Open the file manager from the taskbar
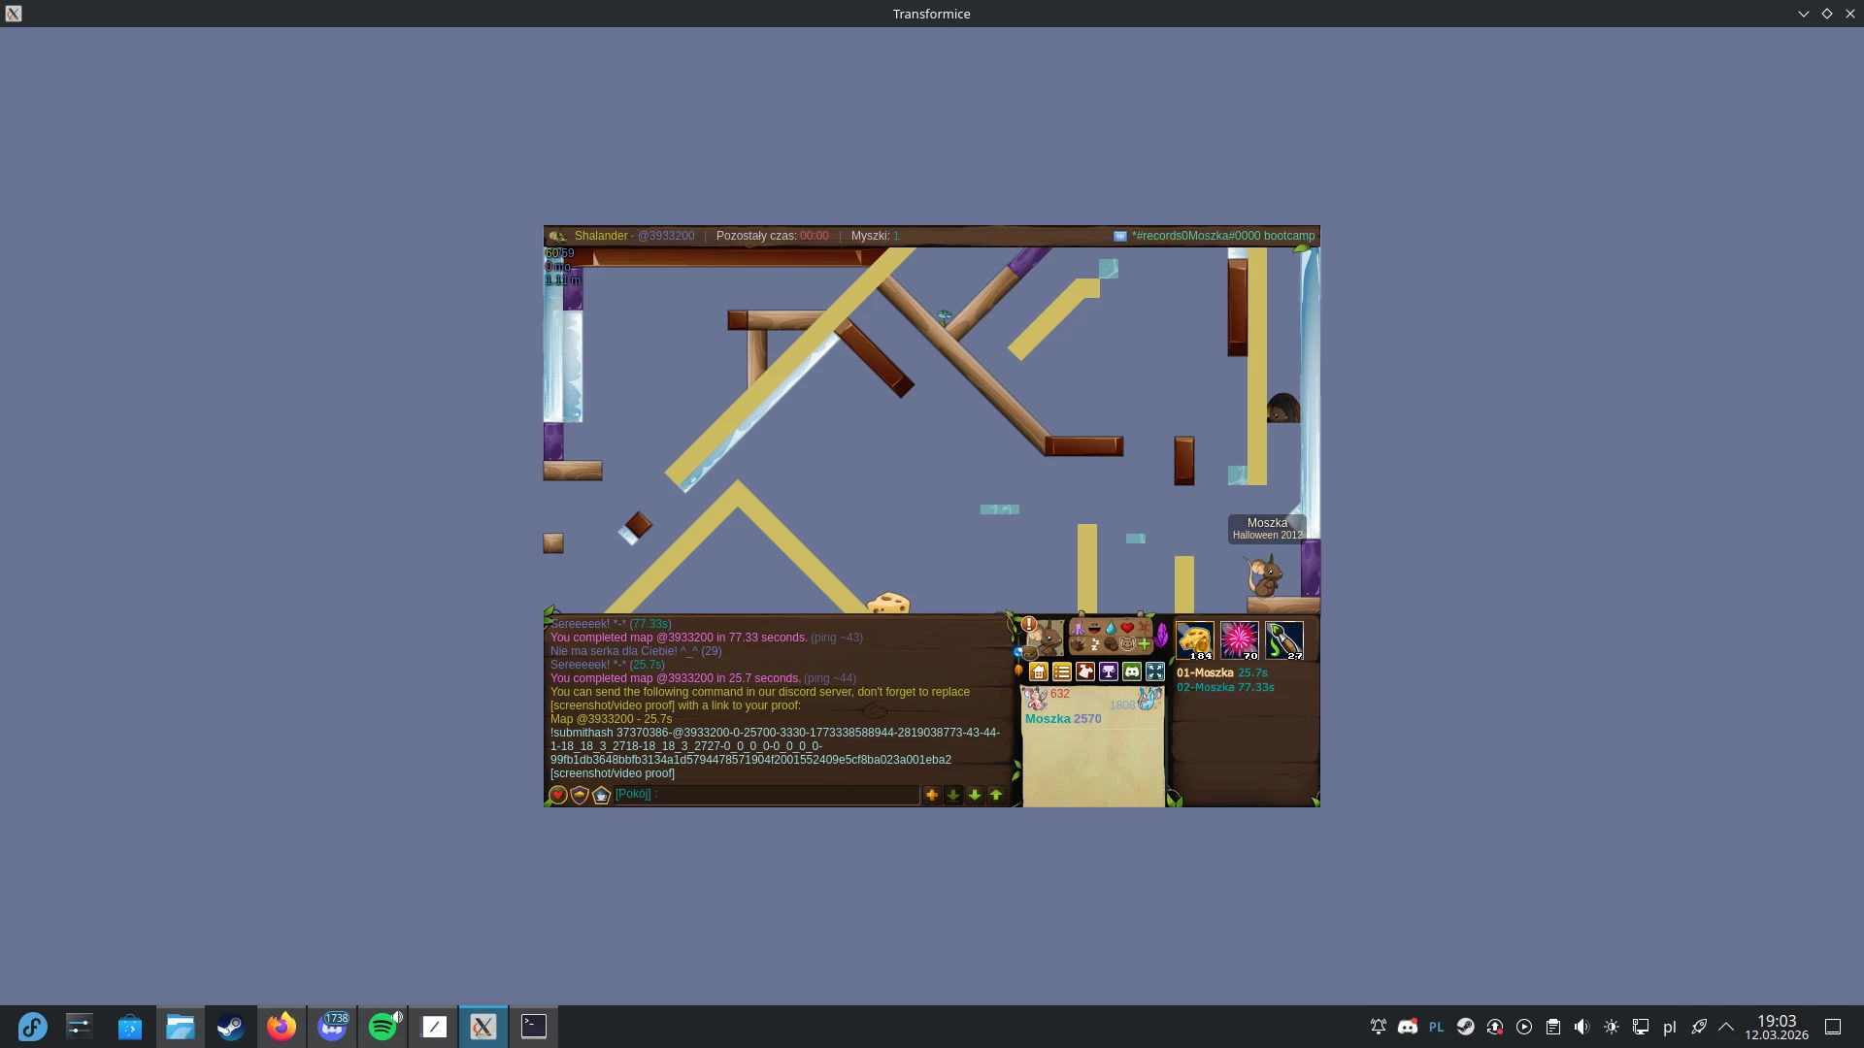Screen dimensions: 1864x1048 181,1027
